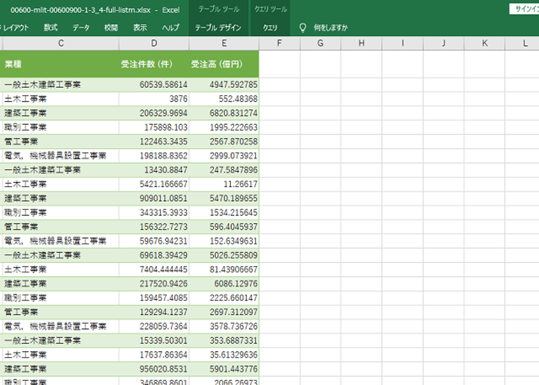Image resolution: width=539 pixels, height=385 pixels.
Task: Go to the 表示 ribbon tab
Action: [x=140, y=27]
